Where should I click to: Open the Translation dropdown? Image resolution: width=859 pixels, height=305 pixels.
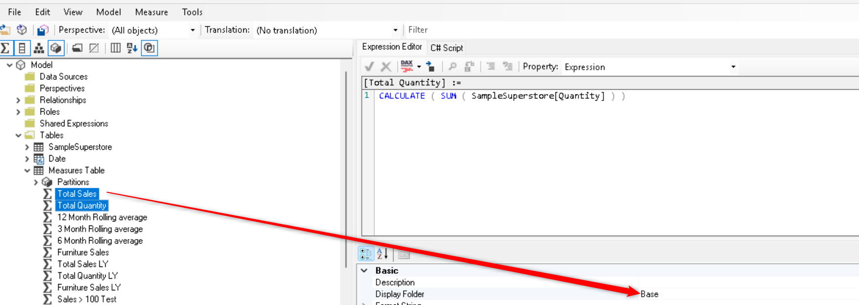395,30
